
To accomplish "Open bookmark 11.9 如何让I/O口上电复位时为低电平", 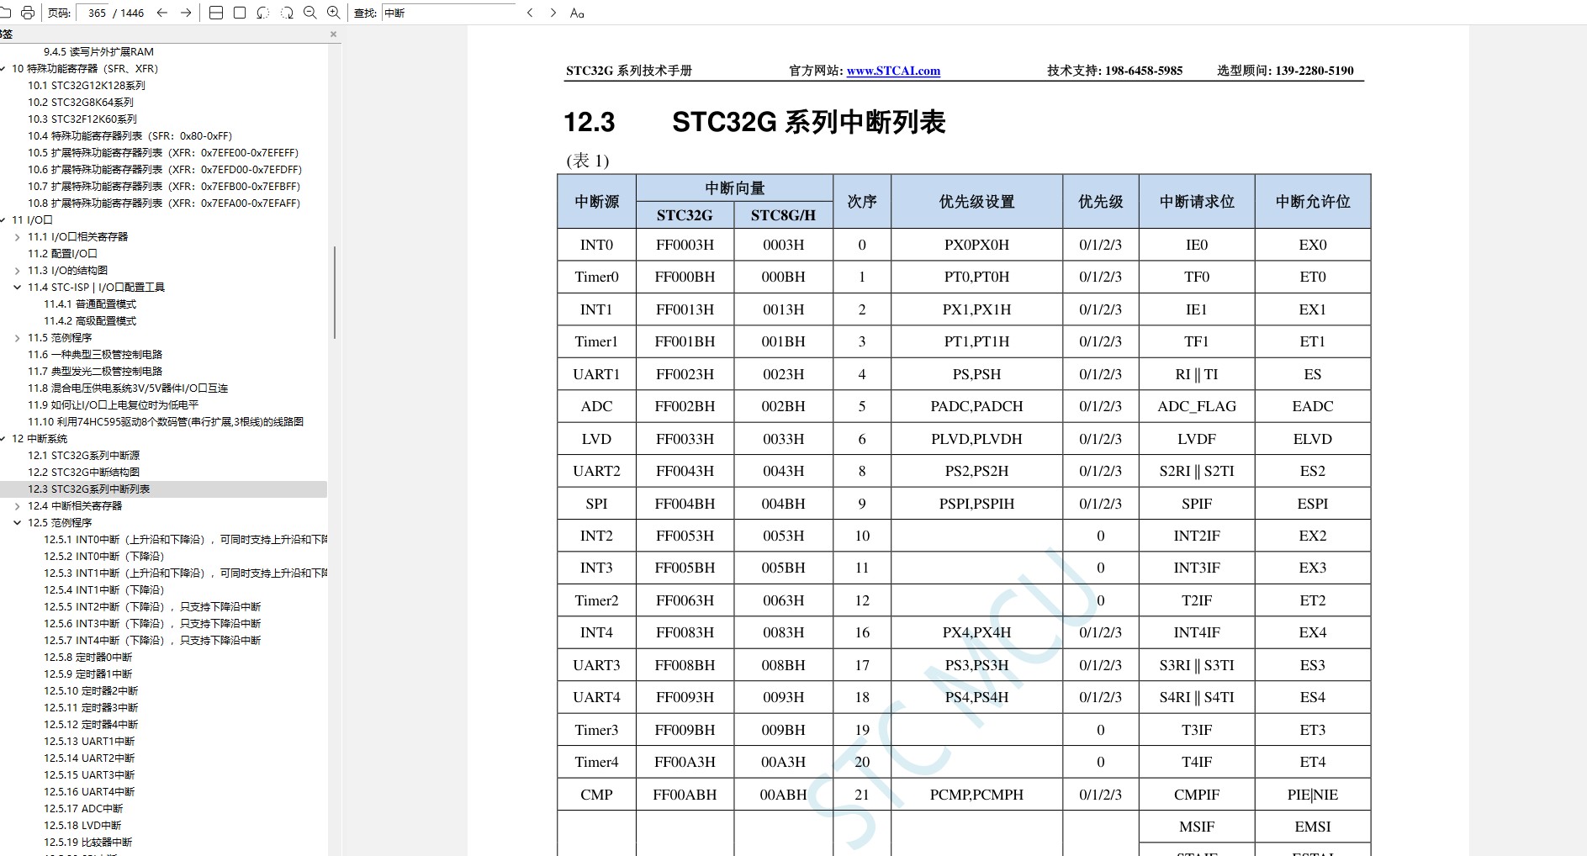I will point(114,405).
